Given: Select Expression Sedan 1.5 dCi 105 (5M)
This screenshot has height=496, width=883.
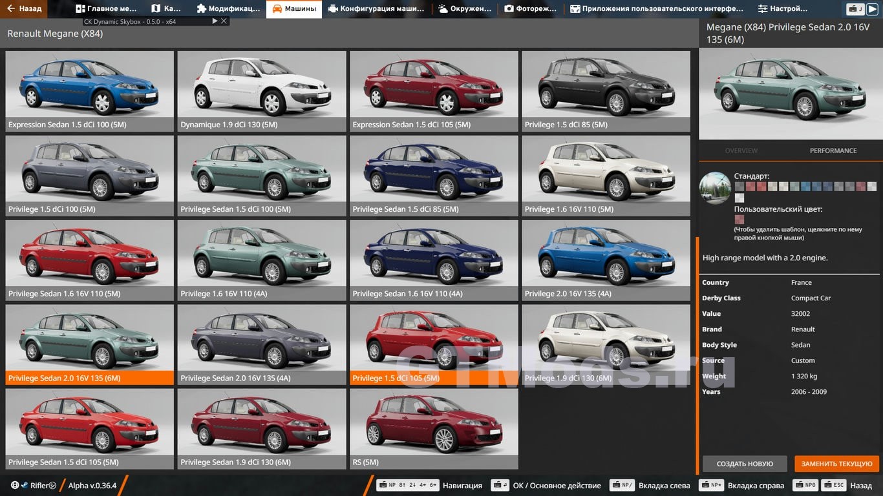Looking at the screenshot, I should (x=434, y=92).
